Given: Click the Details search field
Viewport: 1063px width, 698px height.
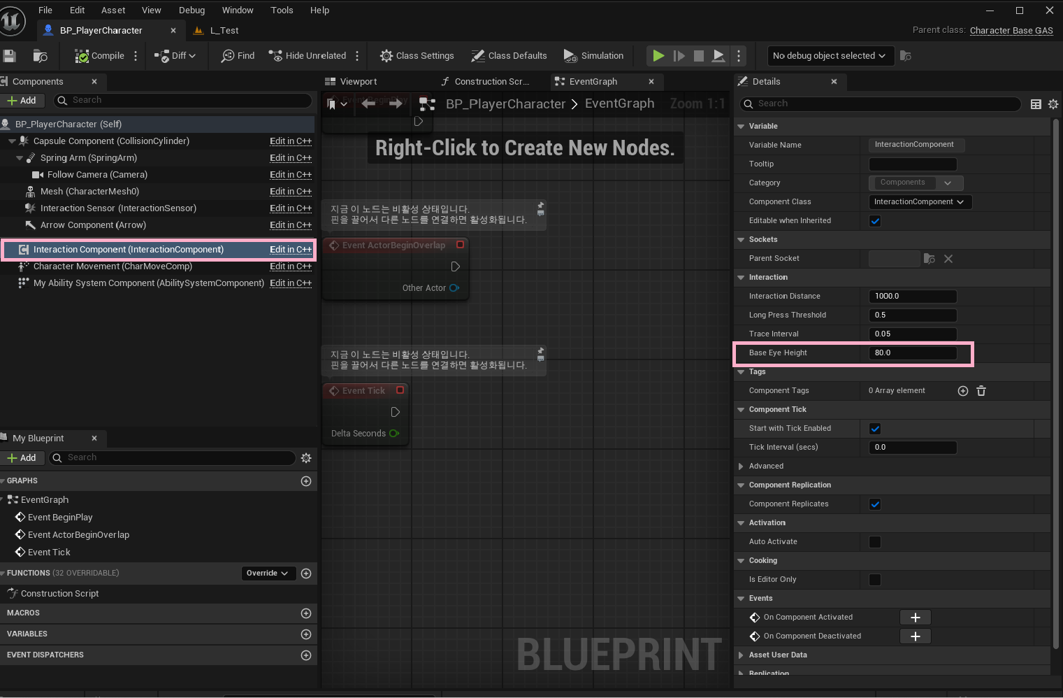Looking at the screenshot, I should (881, 104).
